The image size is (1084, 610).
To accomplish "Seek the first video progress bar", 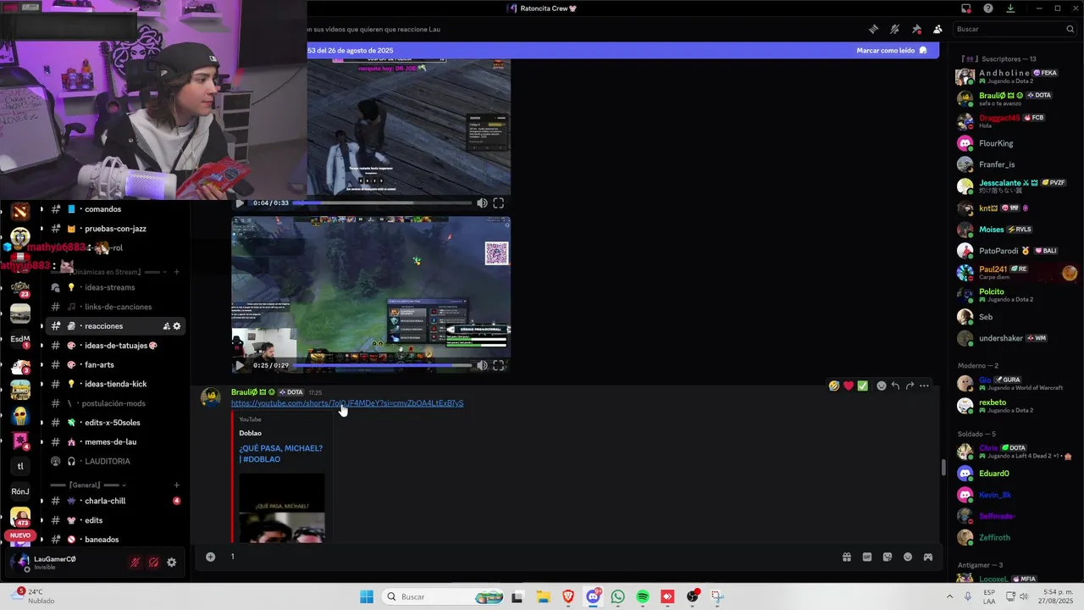I will 382,203.
